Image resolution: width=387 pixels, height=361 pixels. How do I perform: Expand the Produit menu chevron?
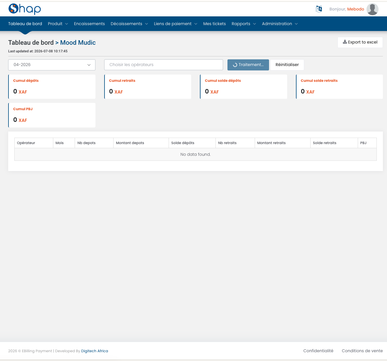point(66,24)
